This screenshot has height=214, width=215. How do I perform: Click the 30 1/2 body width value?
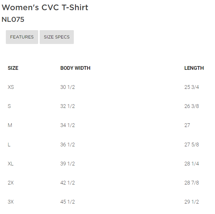tap(67, 87)
